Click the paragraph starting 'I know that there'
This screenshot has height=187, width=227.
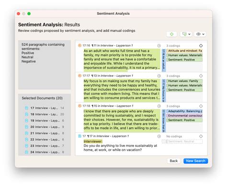click(122, 120)
